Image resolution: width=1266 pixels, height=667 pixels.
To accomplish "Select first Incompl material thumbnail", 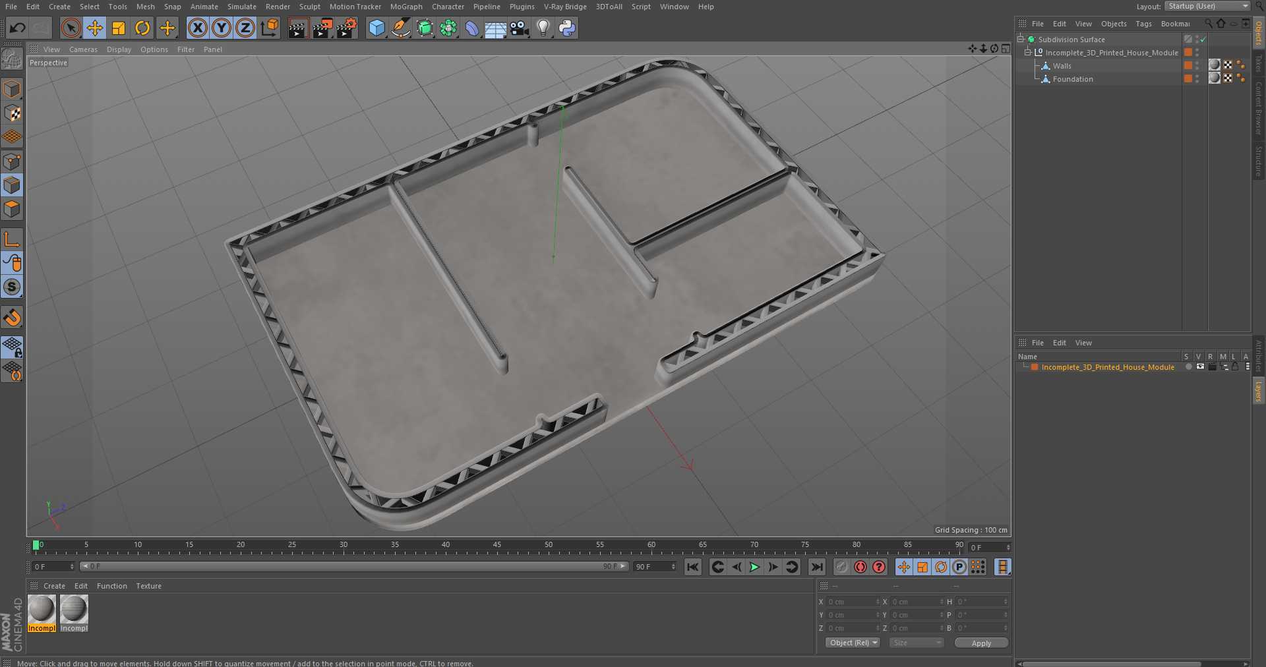I will pyautogui.click(x=42, y=613).
